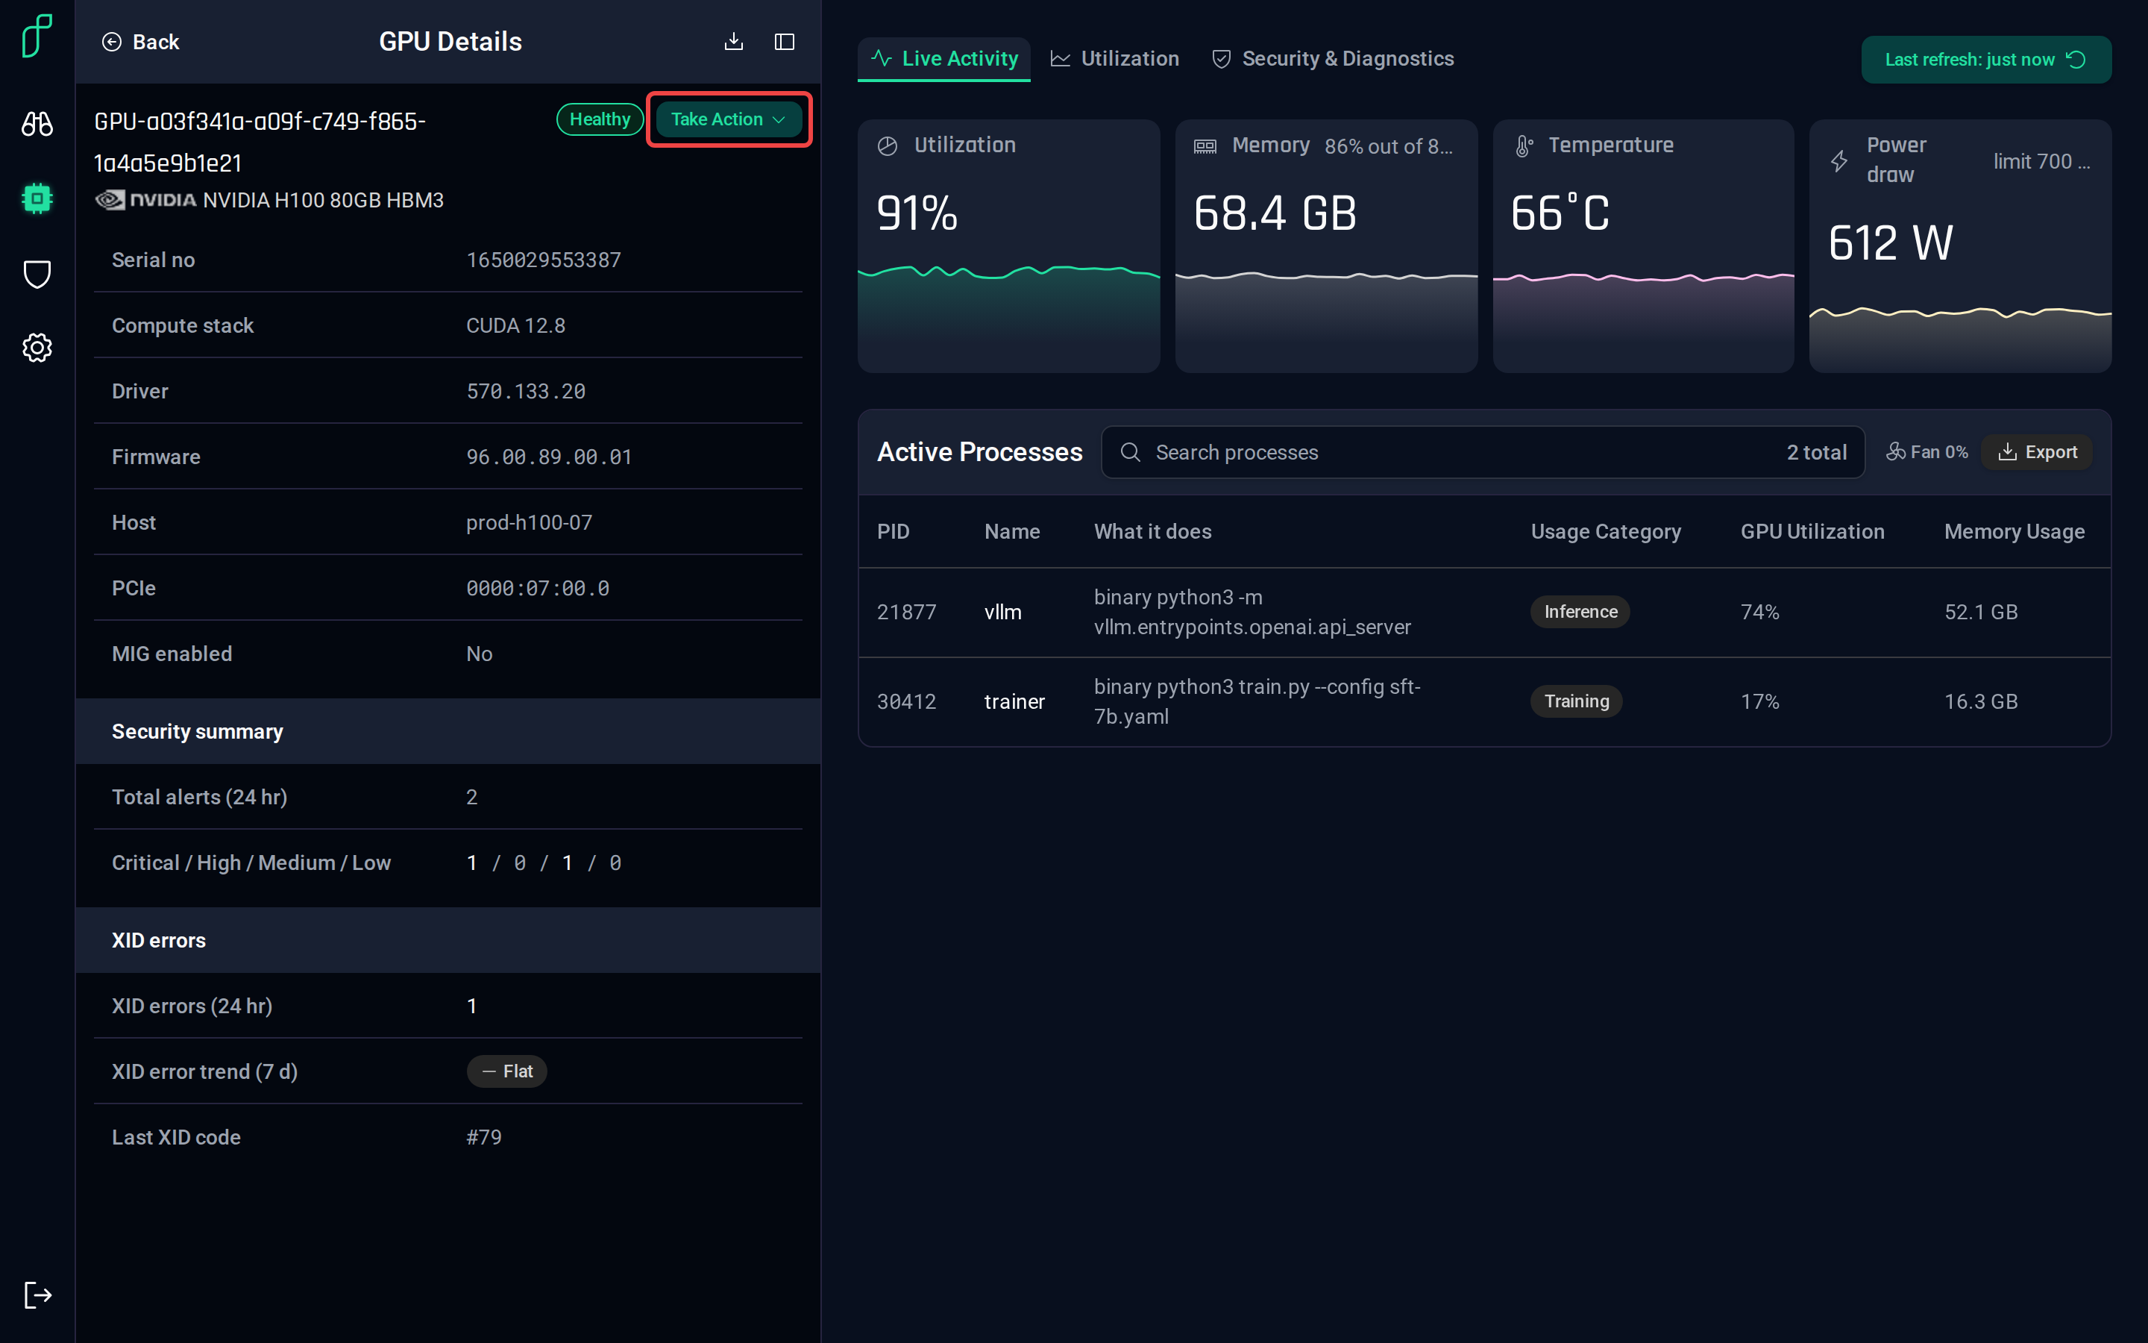Select the GPU chip icon in sidebar
Image resolution: width=2148 pixels, height=1343 pixels.
tap(37, 198)
